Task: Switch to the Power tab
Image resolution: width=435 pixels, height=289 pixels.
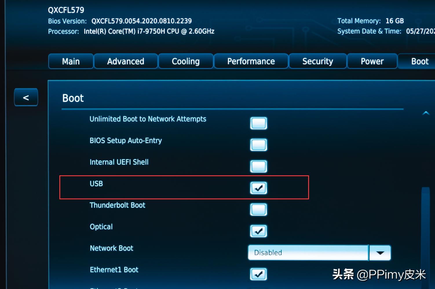Action: 372,61
